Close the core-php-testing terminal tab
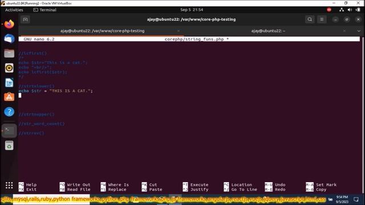The height and width of the screenshot is (205, 365). click(x=179, y=31)
